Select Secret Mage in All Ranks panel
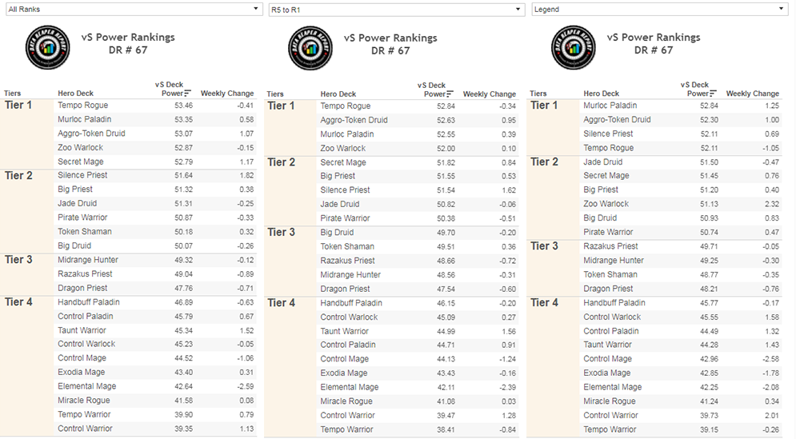This screenshot has height=439, width=796. [81, 162]
